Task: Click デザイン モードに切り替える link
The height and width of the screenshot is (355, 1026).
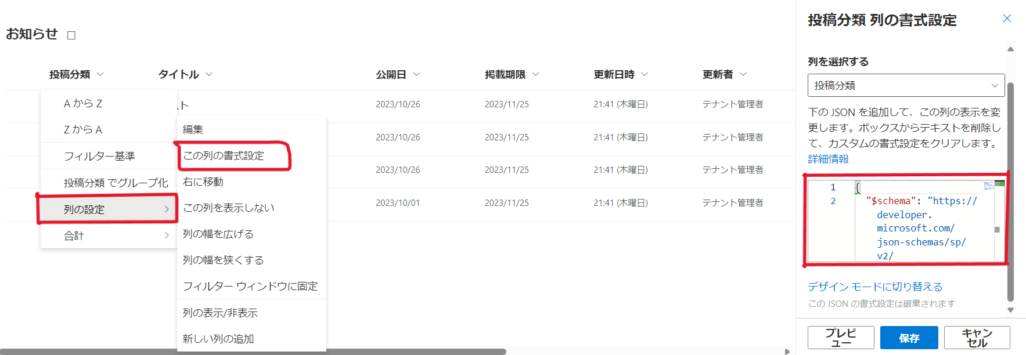Action: [x=874, y=287]
